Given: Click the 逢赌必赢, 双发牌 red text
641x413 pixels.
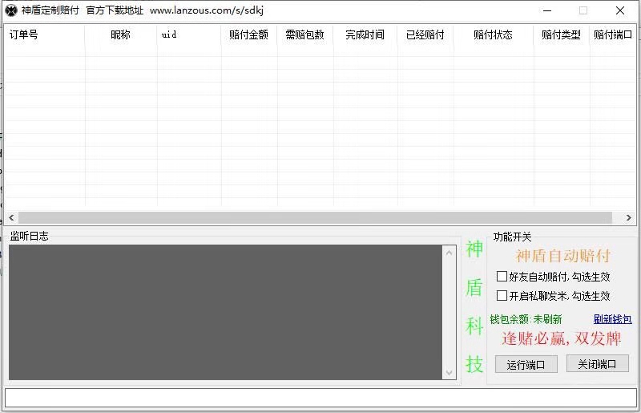Looking at the screenshot, I should [562, 338].
